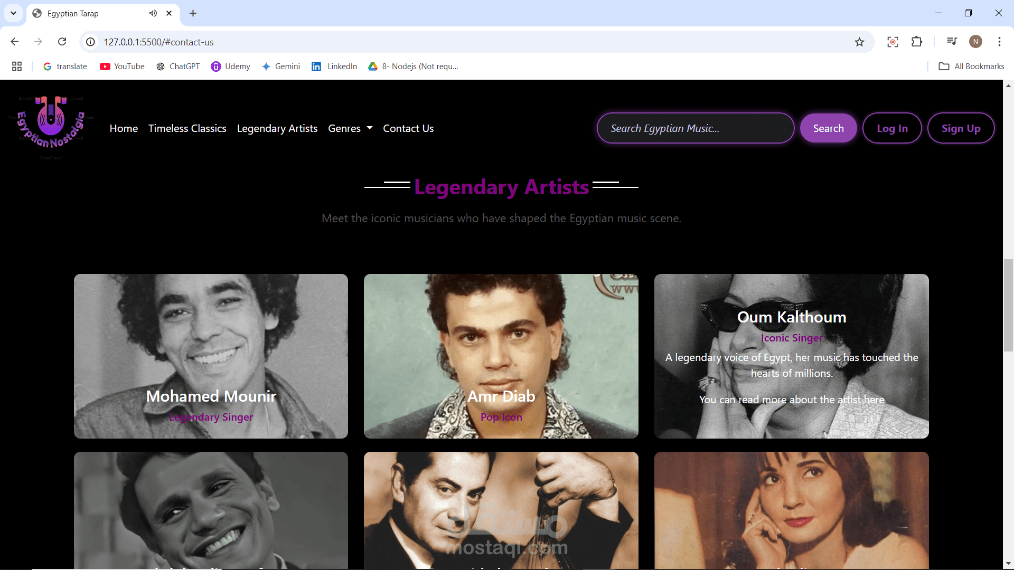Click the scrollbar down arrow
This screenshot has height=570, width=1014.
click(1008, 564)
